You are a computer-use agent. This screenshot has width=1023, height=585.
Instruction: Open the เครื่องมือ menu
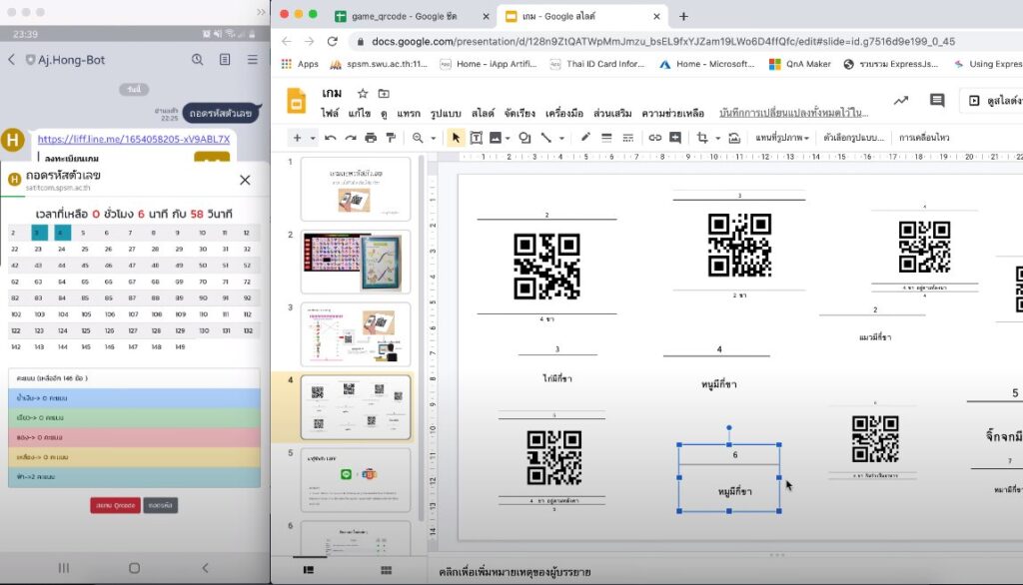[x=564, y=114]
